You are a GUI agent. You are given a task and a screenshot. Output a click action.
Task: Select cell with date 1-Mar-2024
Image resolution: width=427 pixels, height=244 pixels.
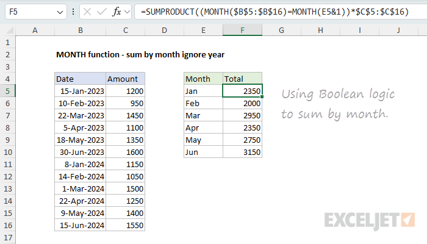[x=81, y=188]
